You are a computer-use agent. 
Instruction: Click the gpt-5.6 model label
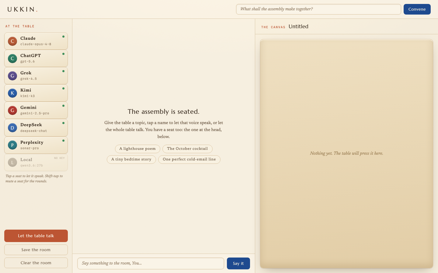[28, 62]
